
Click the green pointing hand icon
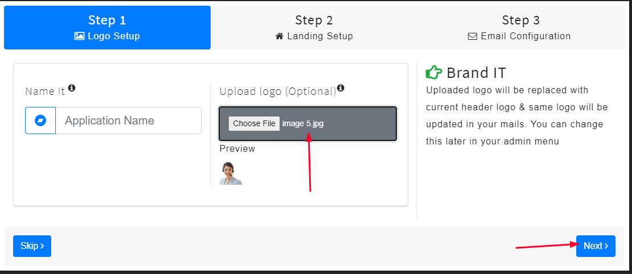click(x=434, y=72)
